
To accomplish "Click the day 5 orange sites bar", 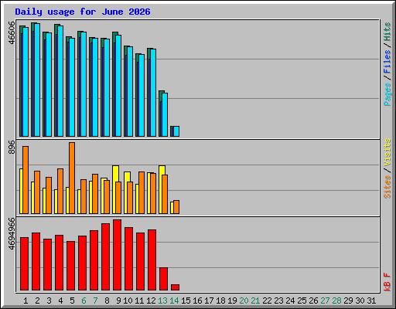I will point(72,178).
